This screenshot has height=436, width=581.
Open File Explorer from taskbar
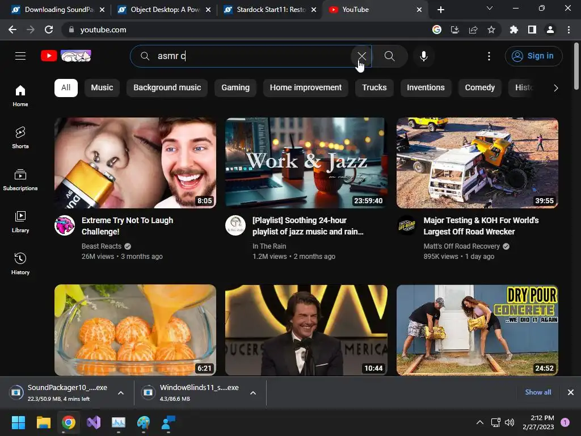coord(43,422)
